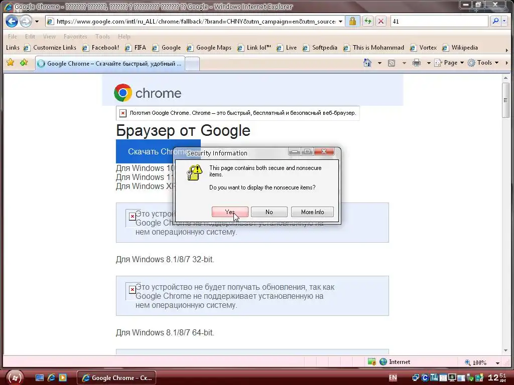This screenshot has width=514, height=385.
Task: Open the Tools menu in menu bar
Action: tap(102, 36)
